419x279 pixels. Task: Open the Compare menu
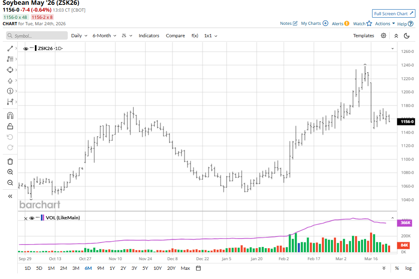click(x=175, y=36)
